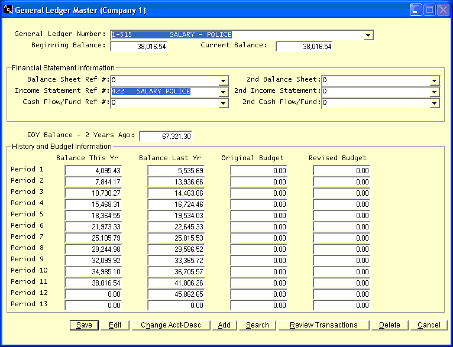Expand the 2nd Income Statement dropdown

[435, 92]
